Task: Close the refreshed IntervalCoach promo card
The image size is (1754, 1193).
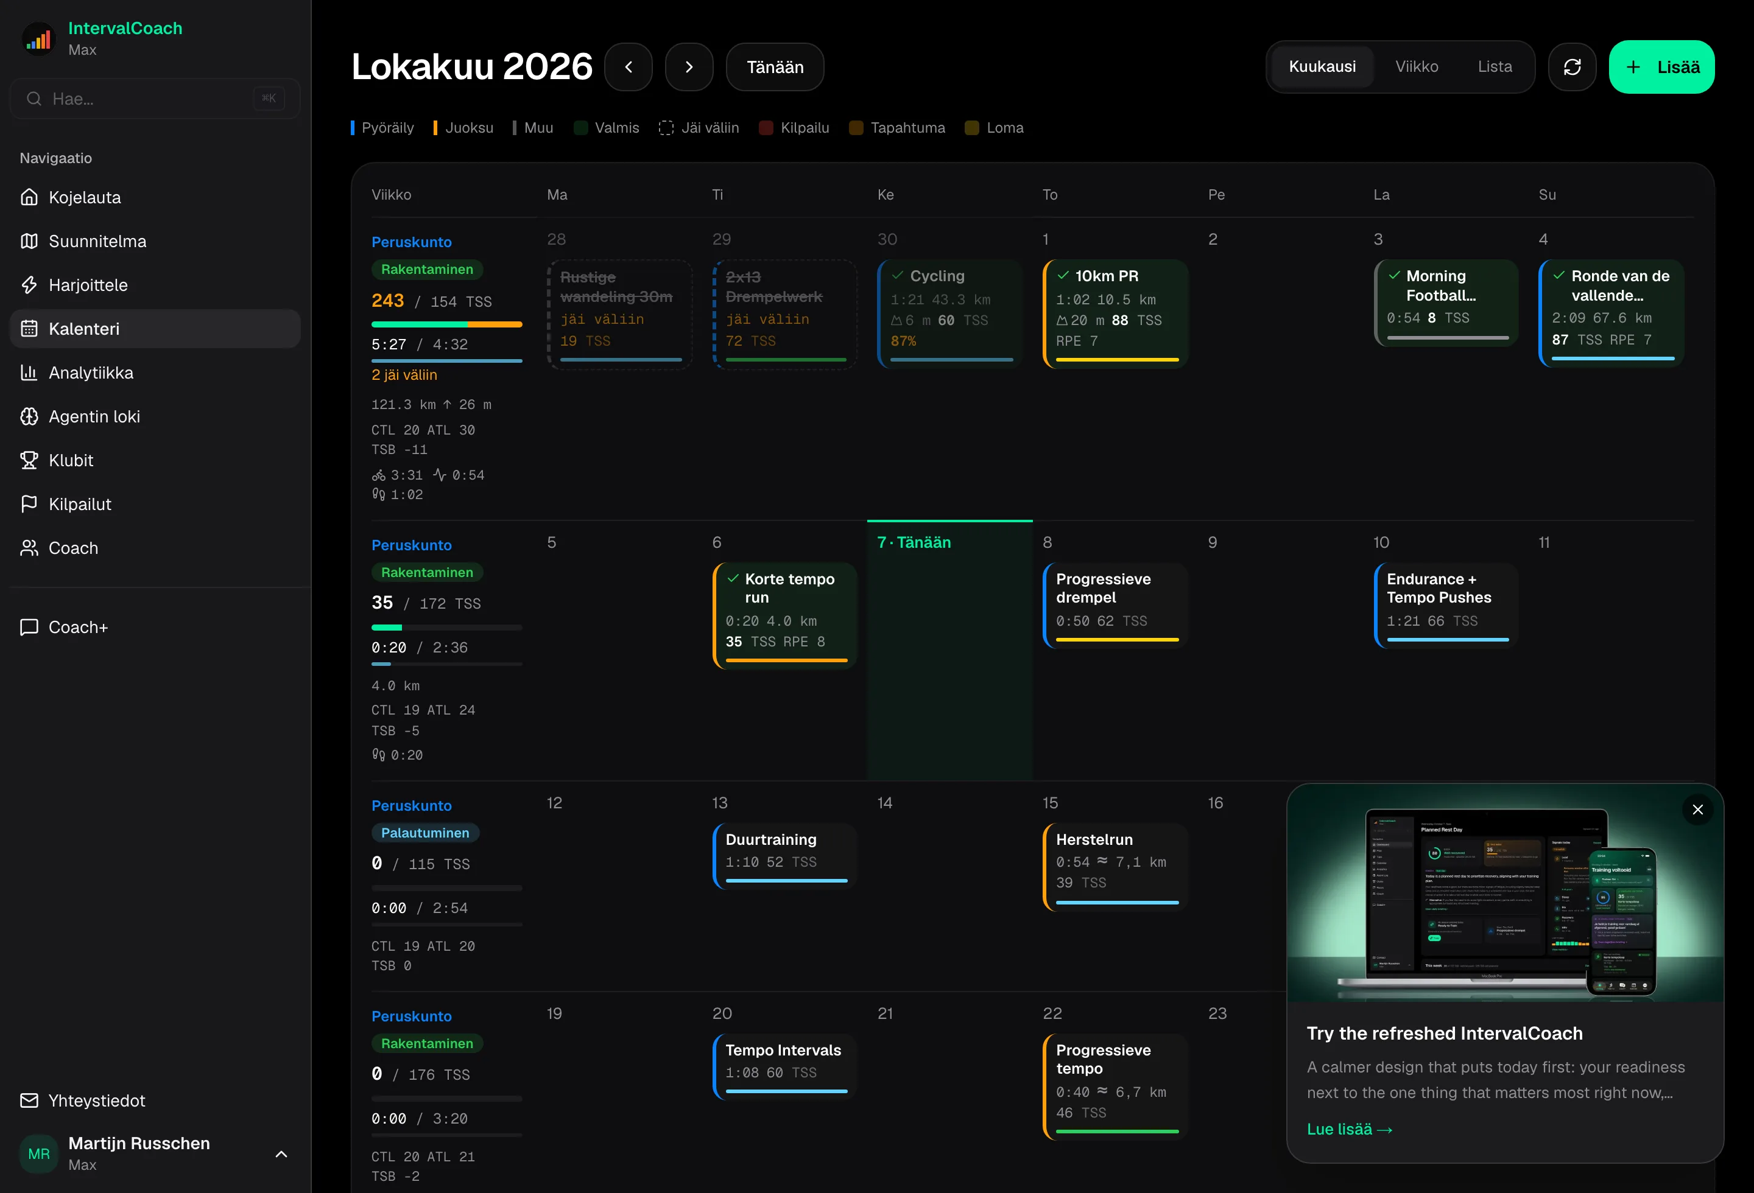Action: (1697, 809)
